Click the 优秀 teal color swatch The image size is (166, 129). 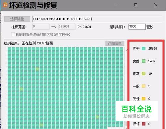click(x=144, y=48)
